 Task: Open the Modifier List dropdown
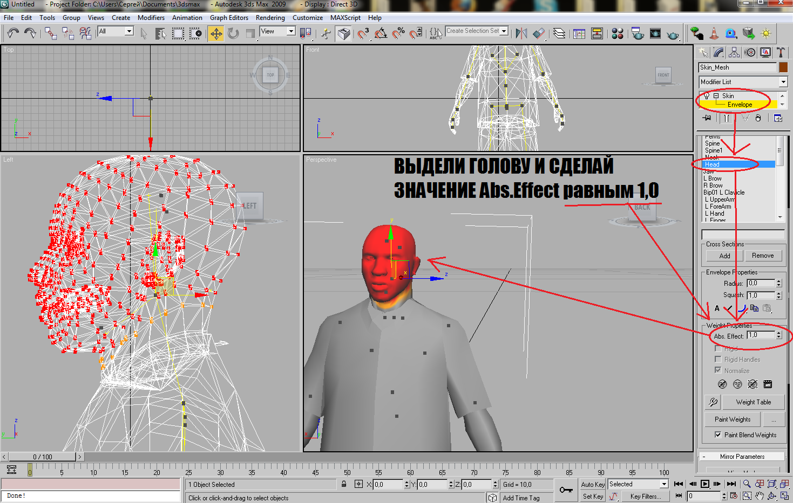[x=783, y=82]
